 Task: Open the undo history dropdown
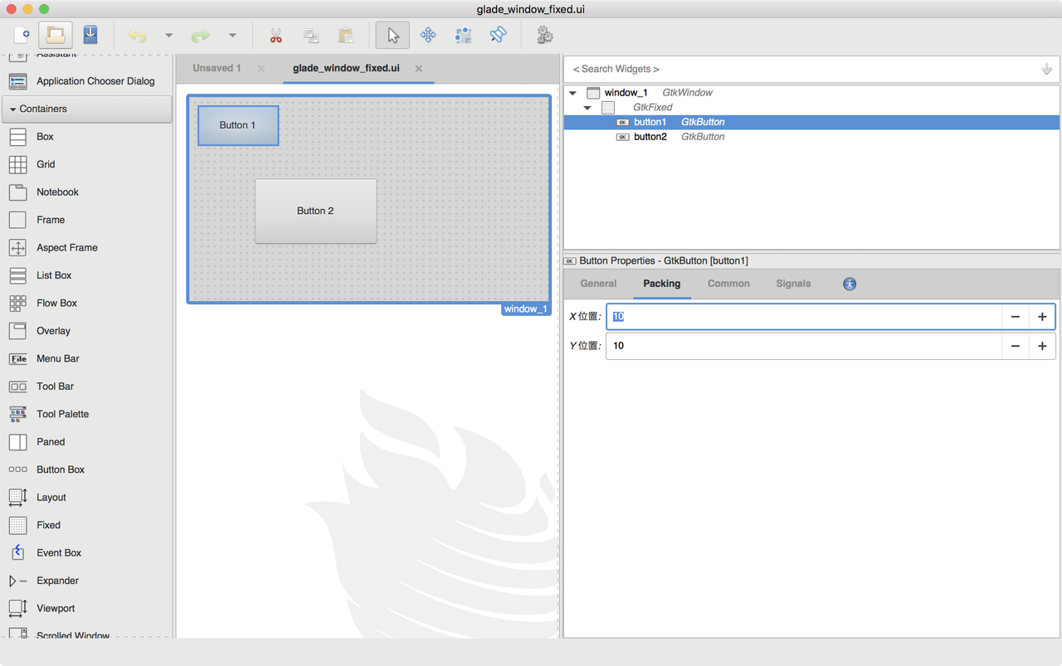(x=168, y=35)
